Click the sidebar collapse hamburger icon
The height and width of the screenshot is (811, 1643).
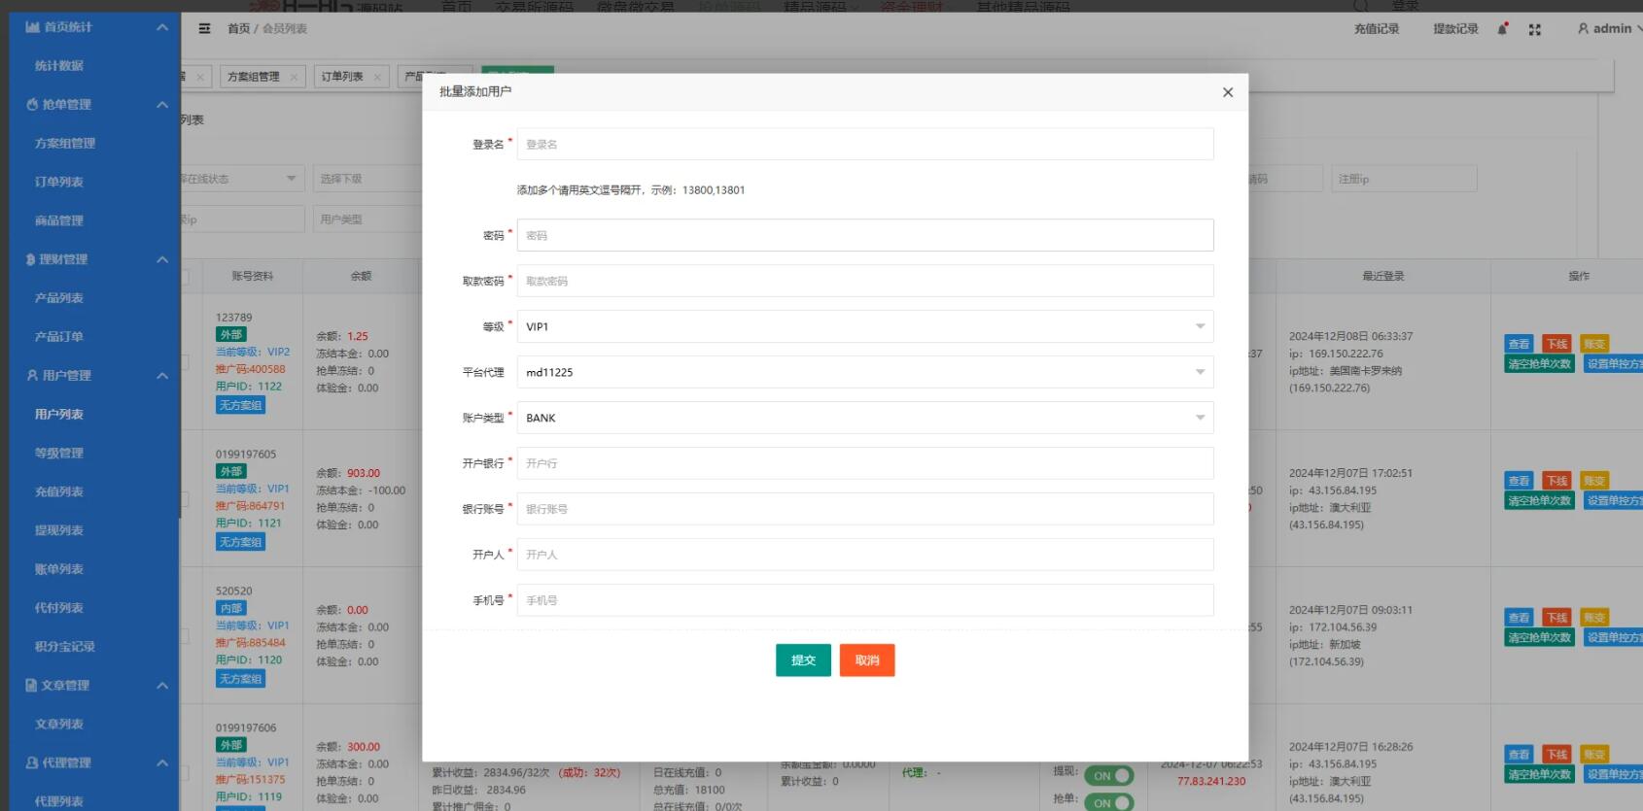204,29
